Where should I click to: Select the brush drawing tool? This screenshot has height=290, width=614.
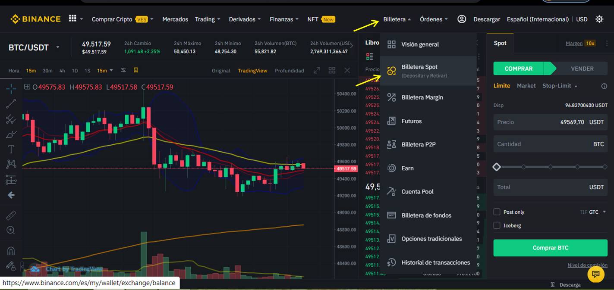11,134
